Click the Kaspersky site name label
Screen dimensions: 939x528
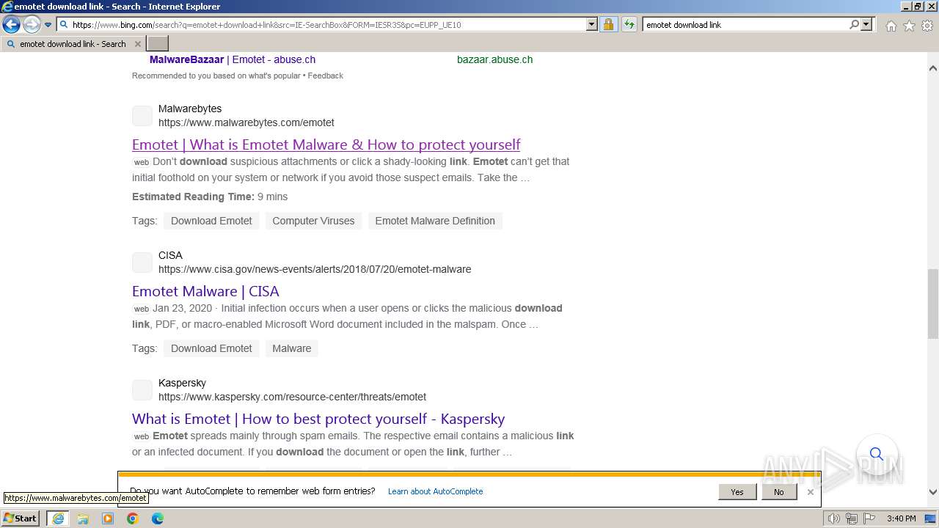click(182, 383)
